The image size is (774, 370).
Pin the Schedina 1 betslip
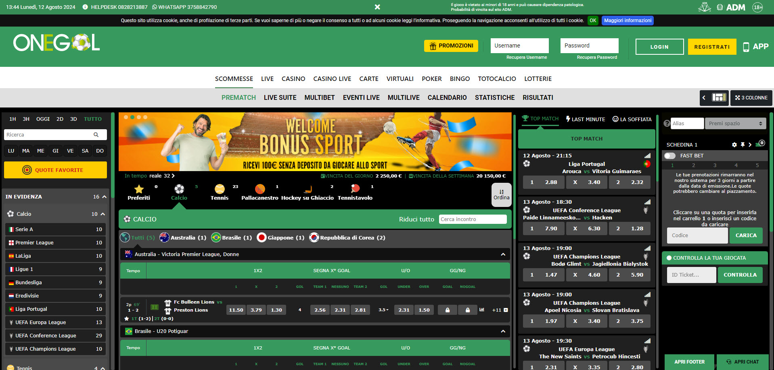pos(743,145)
